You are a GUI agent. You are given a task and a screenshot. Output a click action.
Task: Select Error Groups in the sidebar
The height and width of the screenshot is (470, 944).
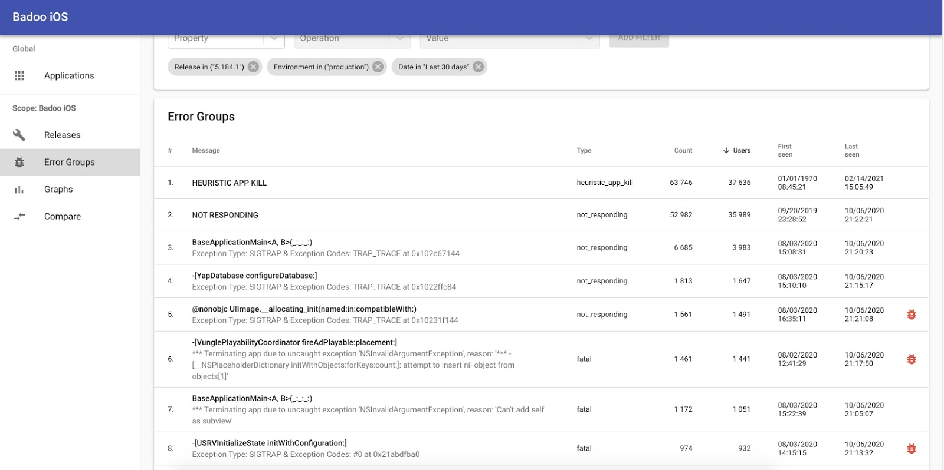[x=70, y=162]
